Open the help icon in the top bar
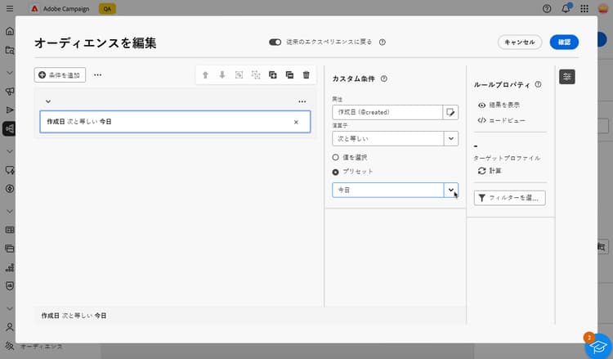The height and width of the screenshot is (359, 613). (x=547, y=9)
